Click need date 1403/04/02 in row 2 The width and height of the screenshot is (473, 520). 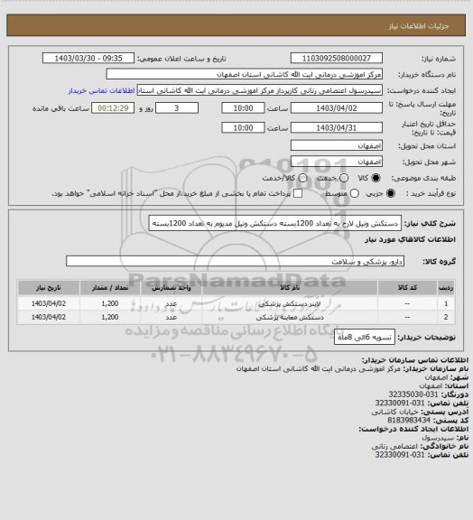click(x=49, y=318)
